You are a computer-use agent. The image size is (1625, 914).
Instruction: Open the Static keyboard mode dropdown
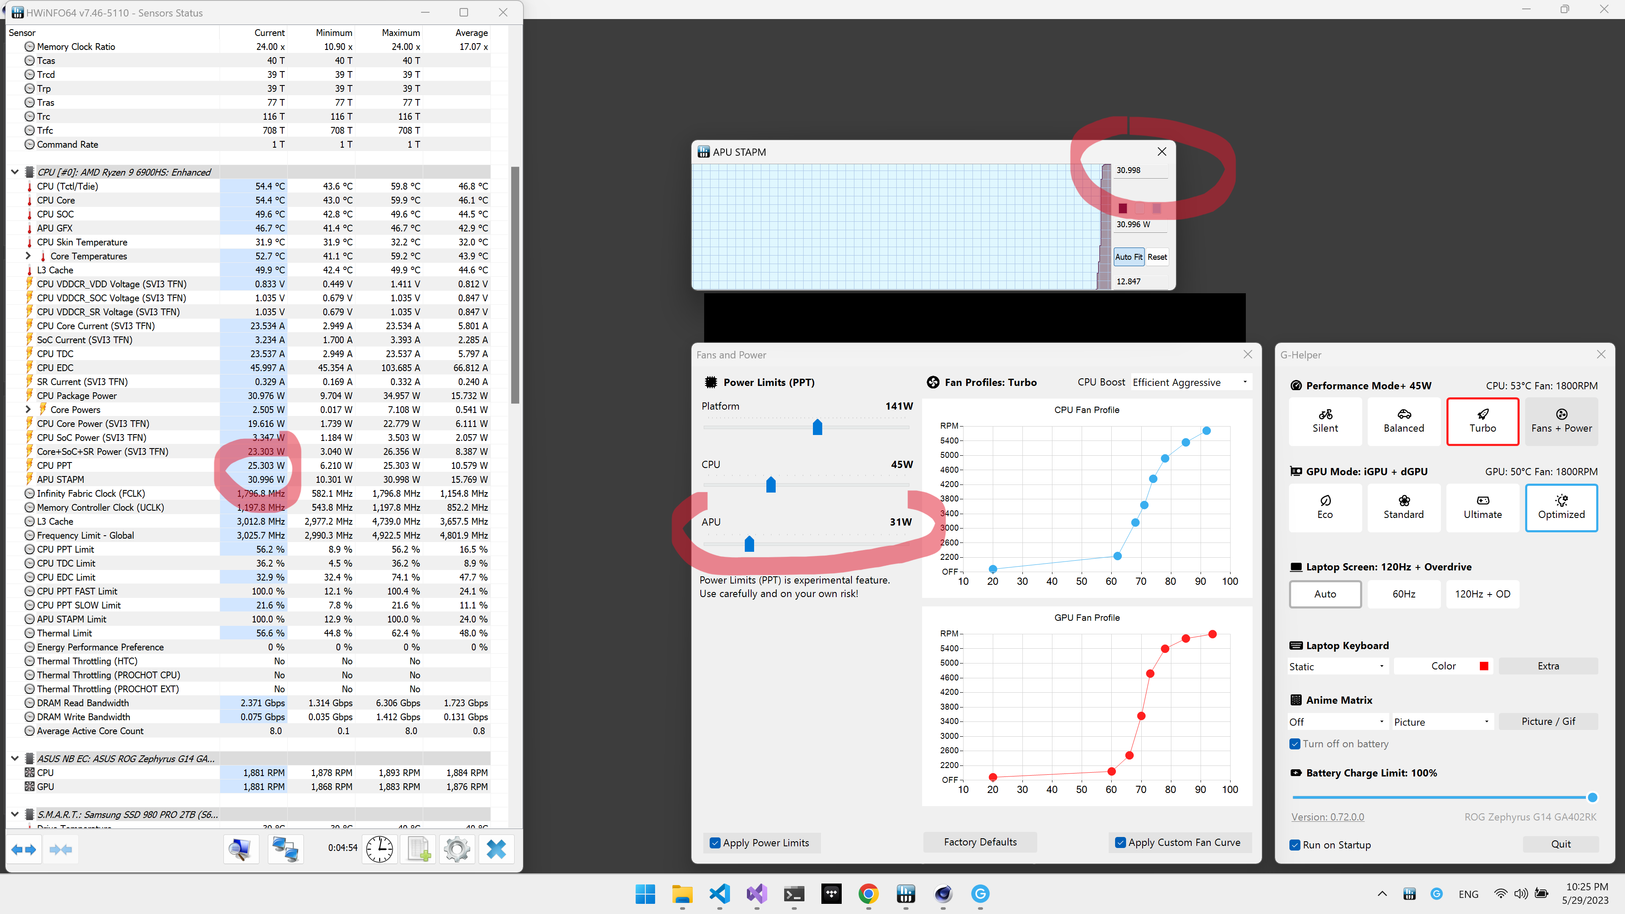coord(1337,666)
